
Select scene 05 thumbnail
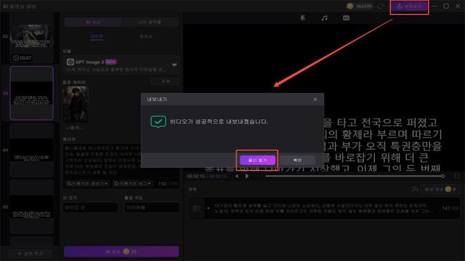pos(32,207)
